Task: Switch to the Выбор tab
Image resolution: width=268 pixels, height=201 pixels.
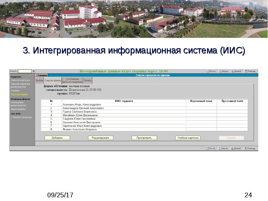Action: pyautogui.click(x=40, y=80)
